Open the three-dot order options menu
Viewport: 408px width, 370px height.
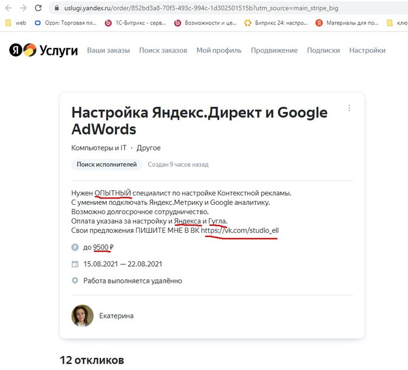[x=349, y=107]
